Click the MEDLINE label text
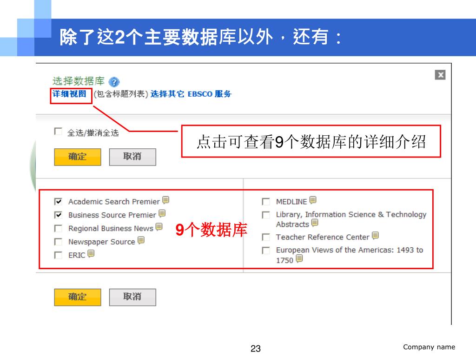 291,202
